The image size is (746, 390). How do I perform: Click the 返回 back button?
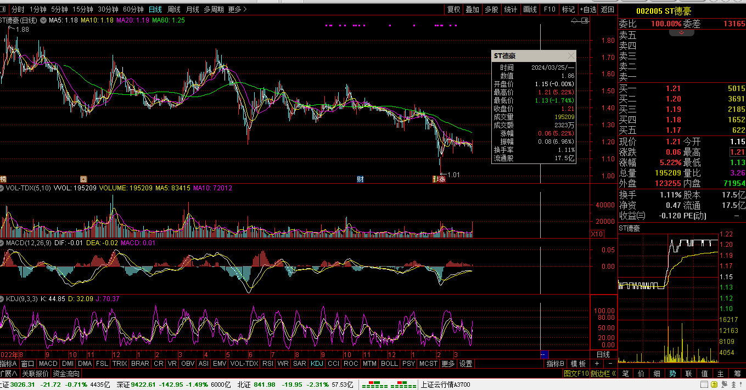(x=608, y=9)
